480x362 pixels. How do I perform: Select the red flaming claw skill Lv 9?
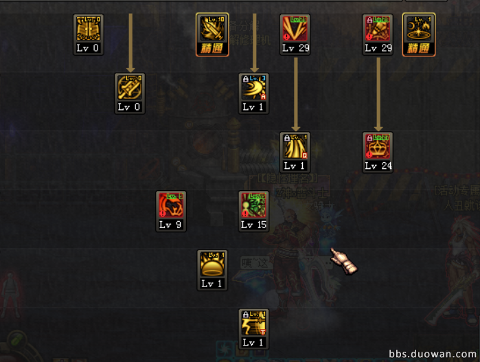click(x=171, y=212)
